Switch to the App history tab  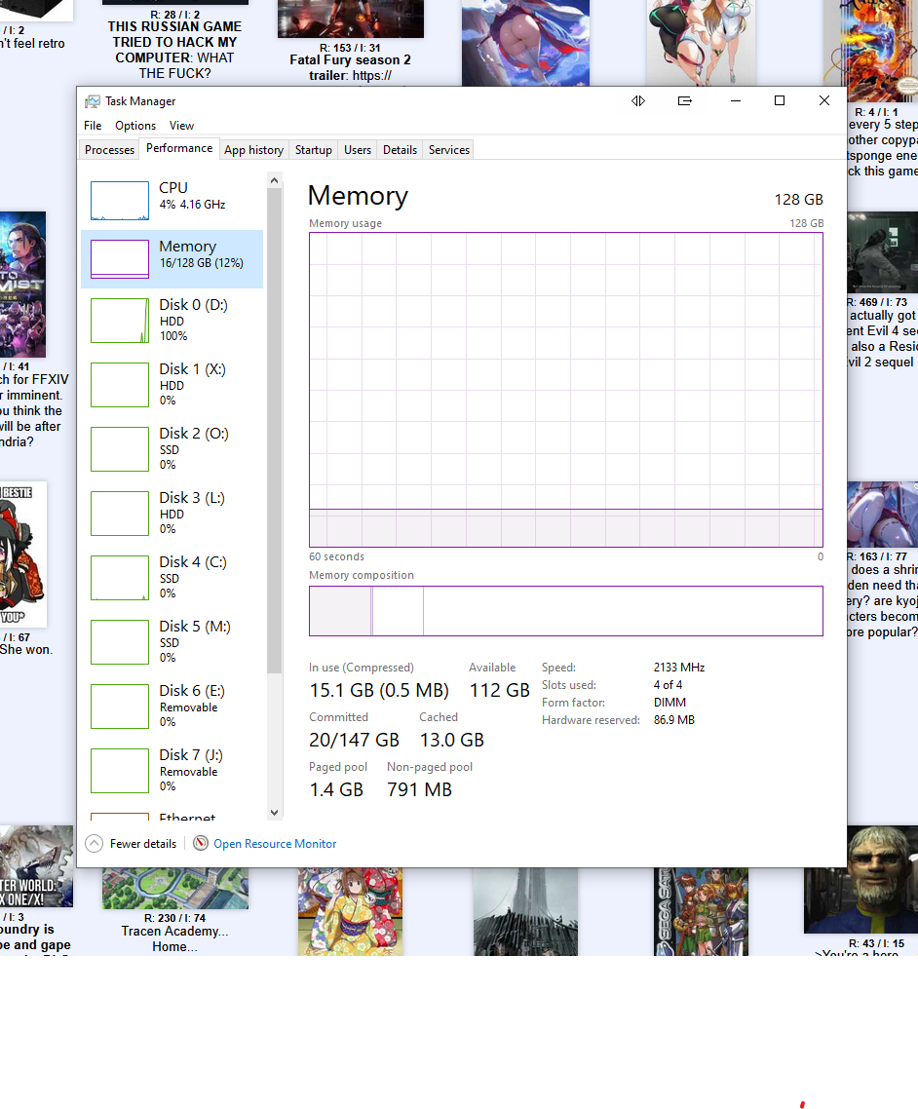tap(254, 150)
